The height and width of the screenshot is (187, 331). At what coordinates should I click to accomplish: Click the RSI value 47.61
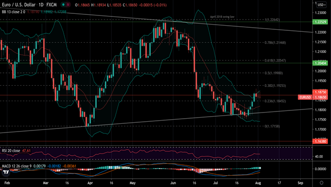tap(26, 151)
